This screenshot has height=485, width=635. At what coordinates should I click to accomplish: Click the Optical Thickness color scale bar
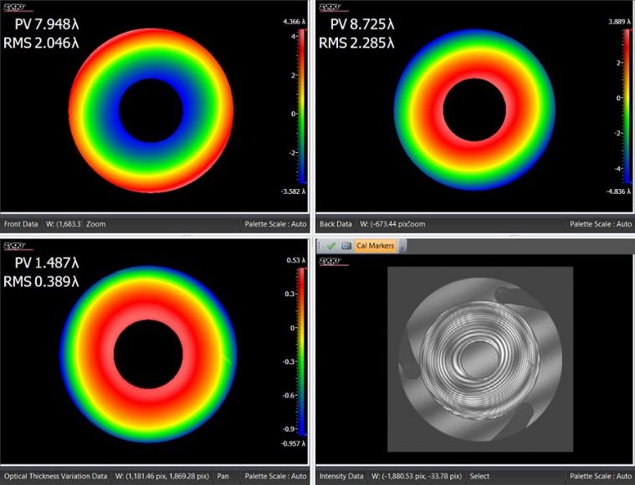click(301, 351)
